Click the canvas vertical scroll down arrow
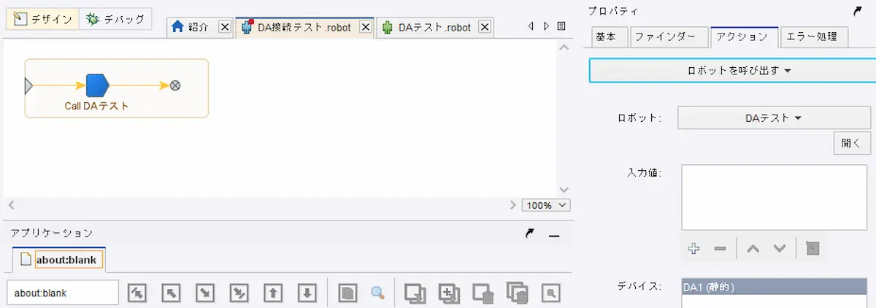 coord(564,189)
